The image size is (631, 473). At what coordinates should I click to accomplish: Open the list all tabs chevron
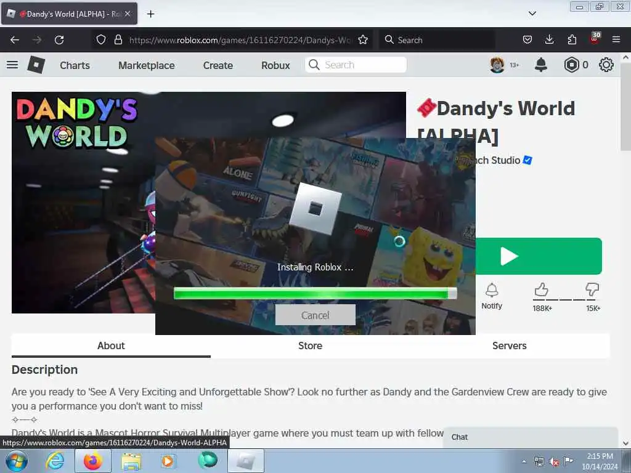pyautogui.click(x=532, y=14)
